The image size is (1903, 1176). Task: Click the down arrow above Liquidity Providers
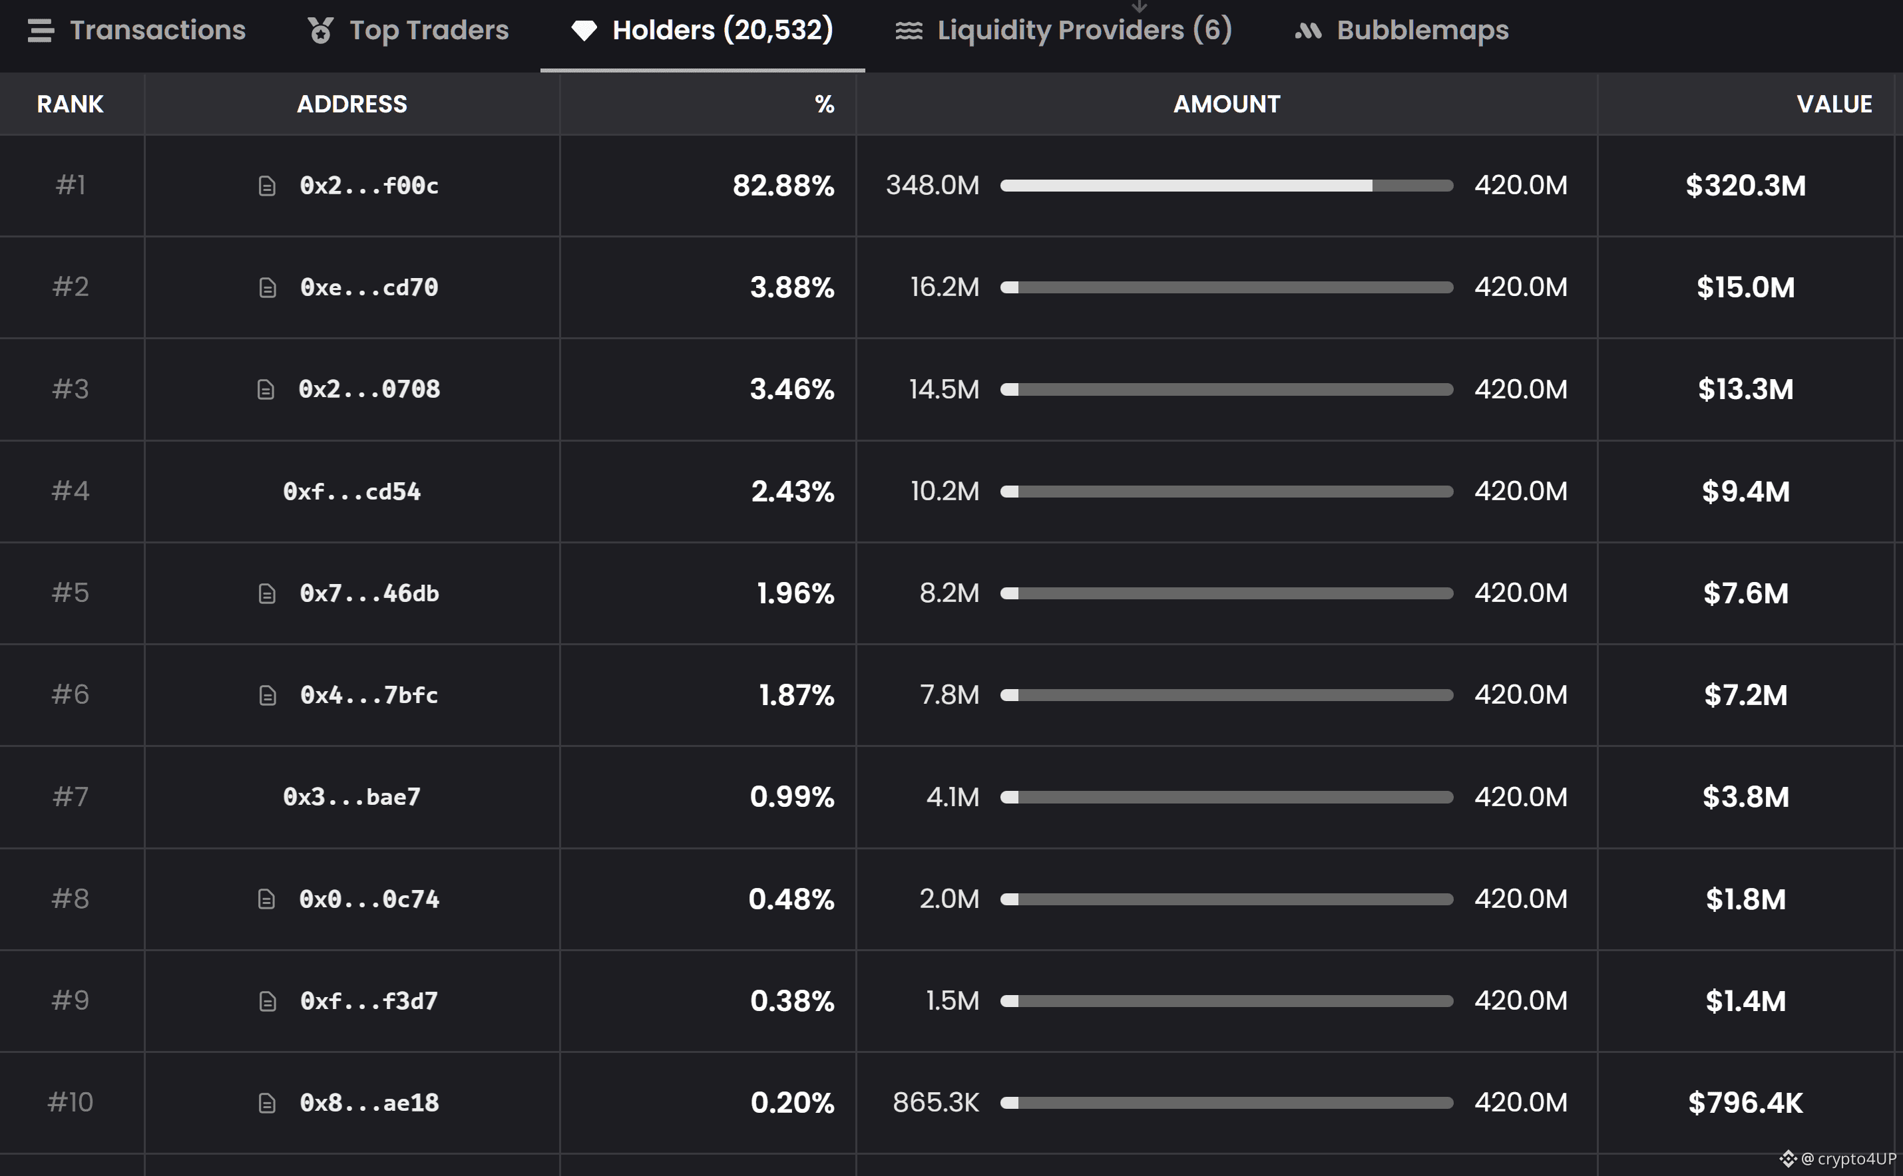[x=1140, y=6]
